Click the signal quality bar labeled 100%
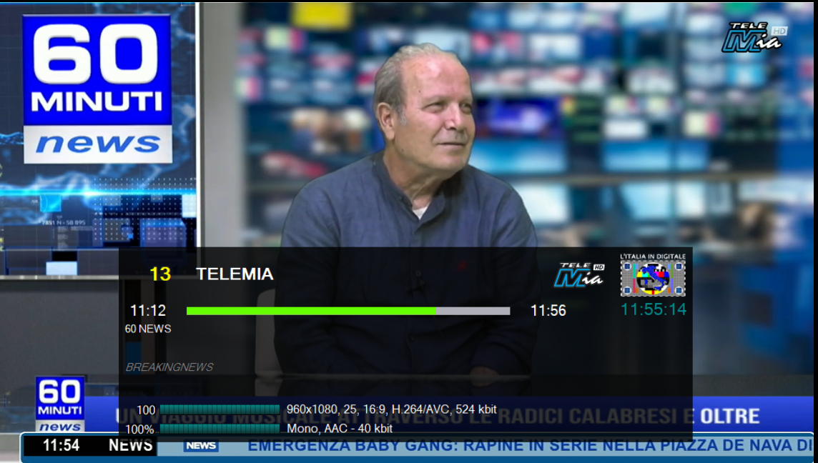Image resolution: width=818 pixels, height=463 pixels. [220, 429]
